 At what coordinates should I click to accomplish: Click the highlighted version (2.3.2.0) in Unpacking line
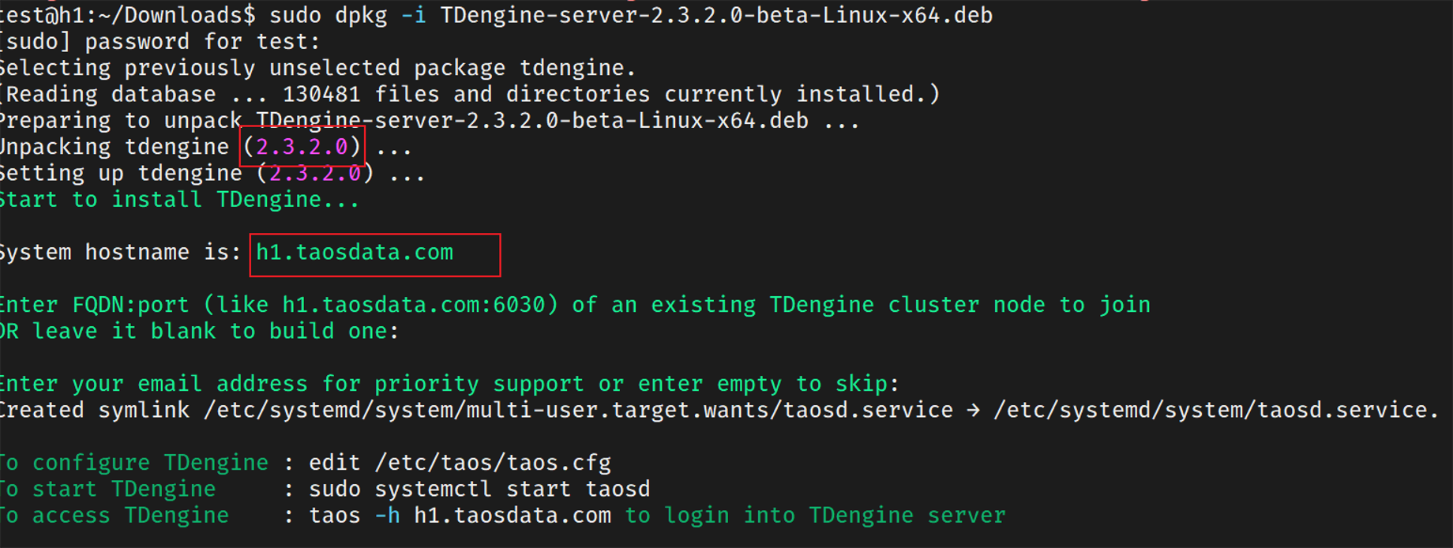coord(302,147)
